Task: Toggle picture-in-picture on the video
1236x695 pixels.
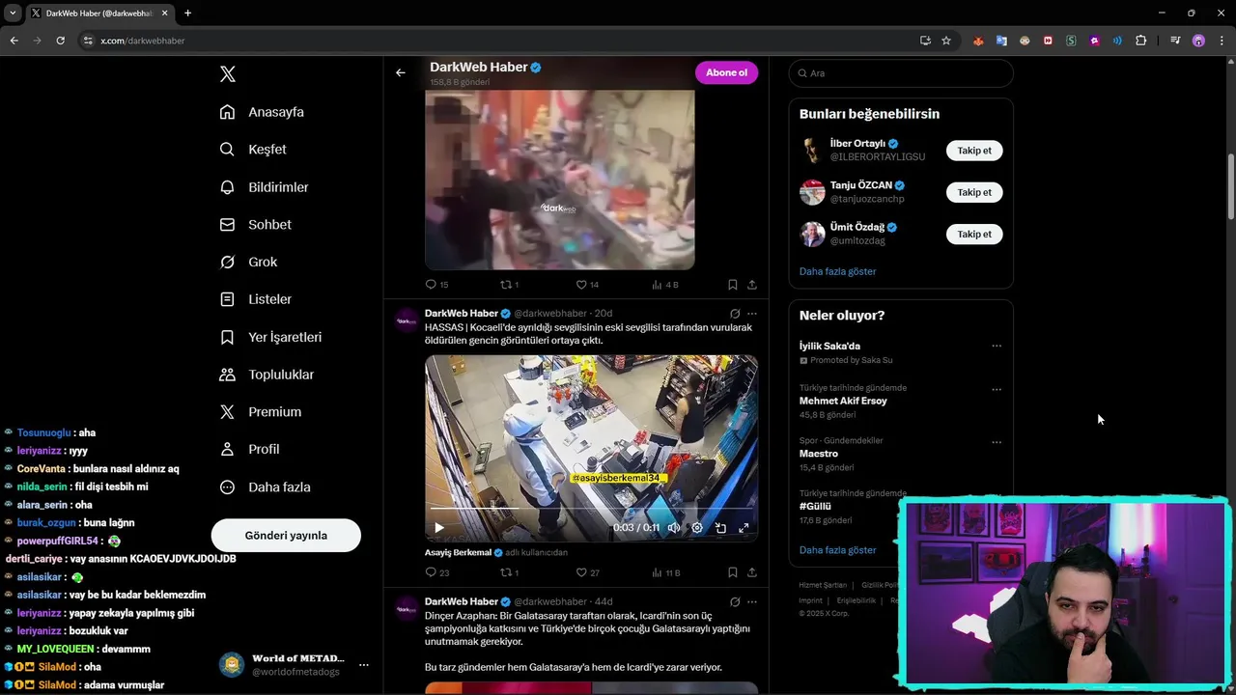Action: coord(720,528)
